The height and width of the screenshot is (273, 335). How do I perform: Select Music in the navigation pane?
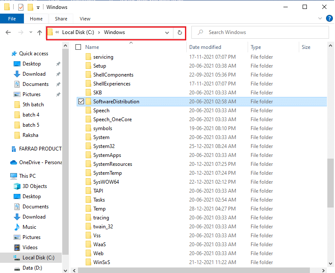[x=29, y=227]
